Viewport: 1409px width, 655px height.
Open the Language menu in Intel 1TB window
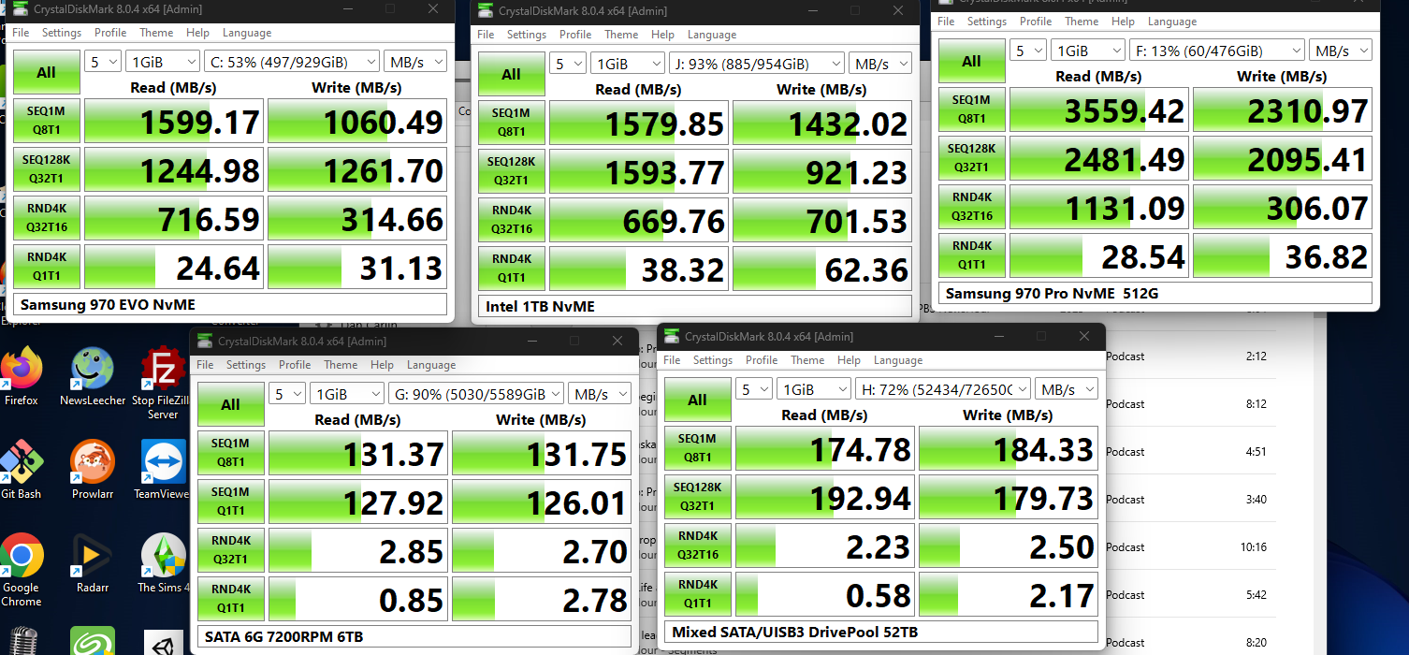[711, 34]
